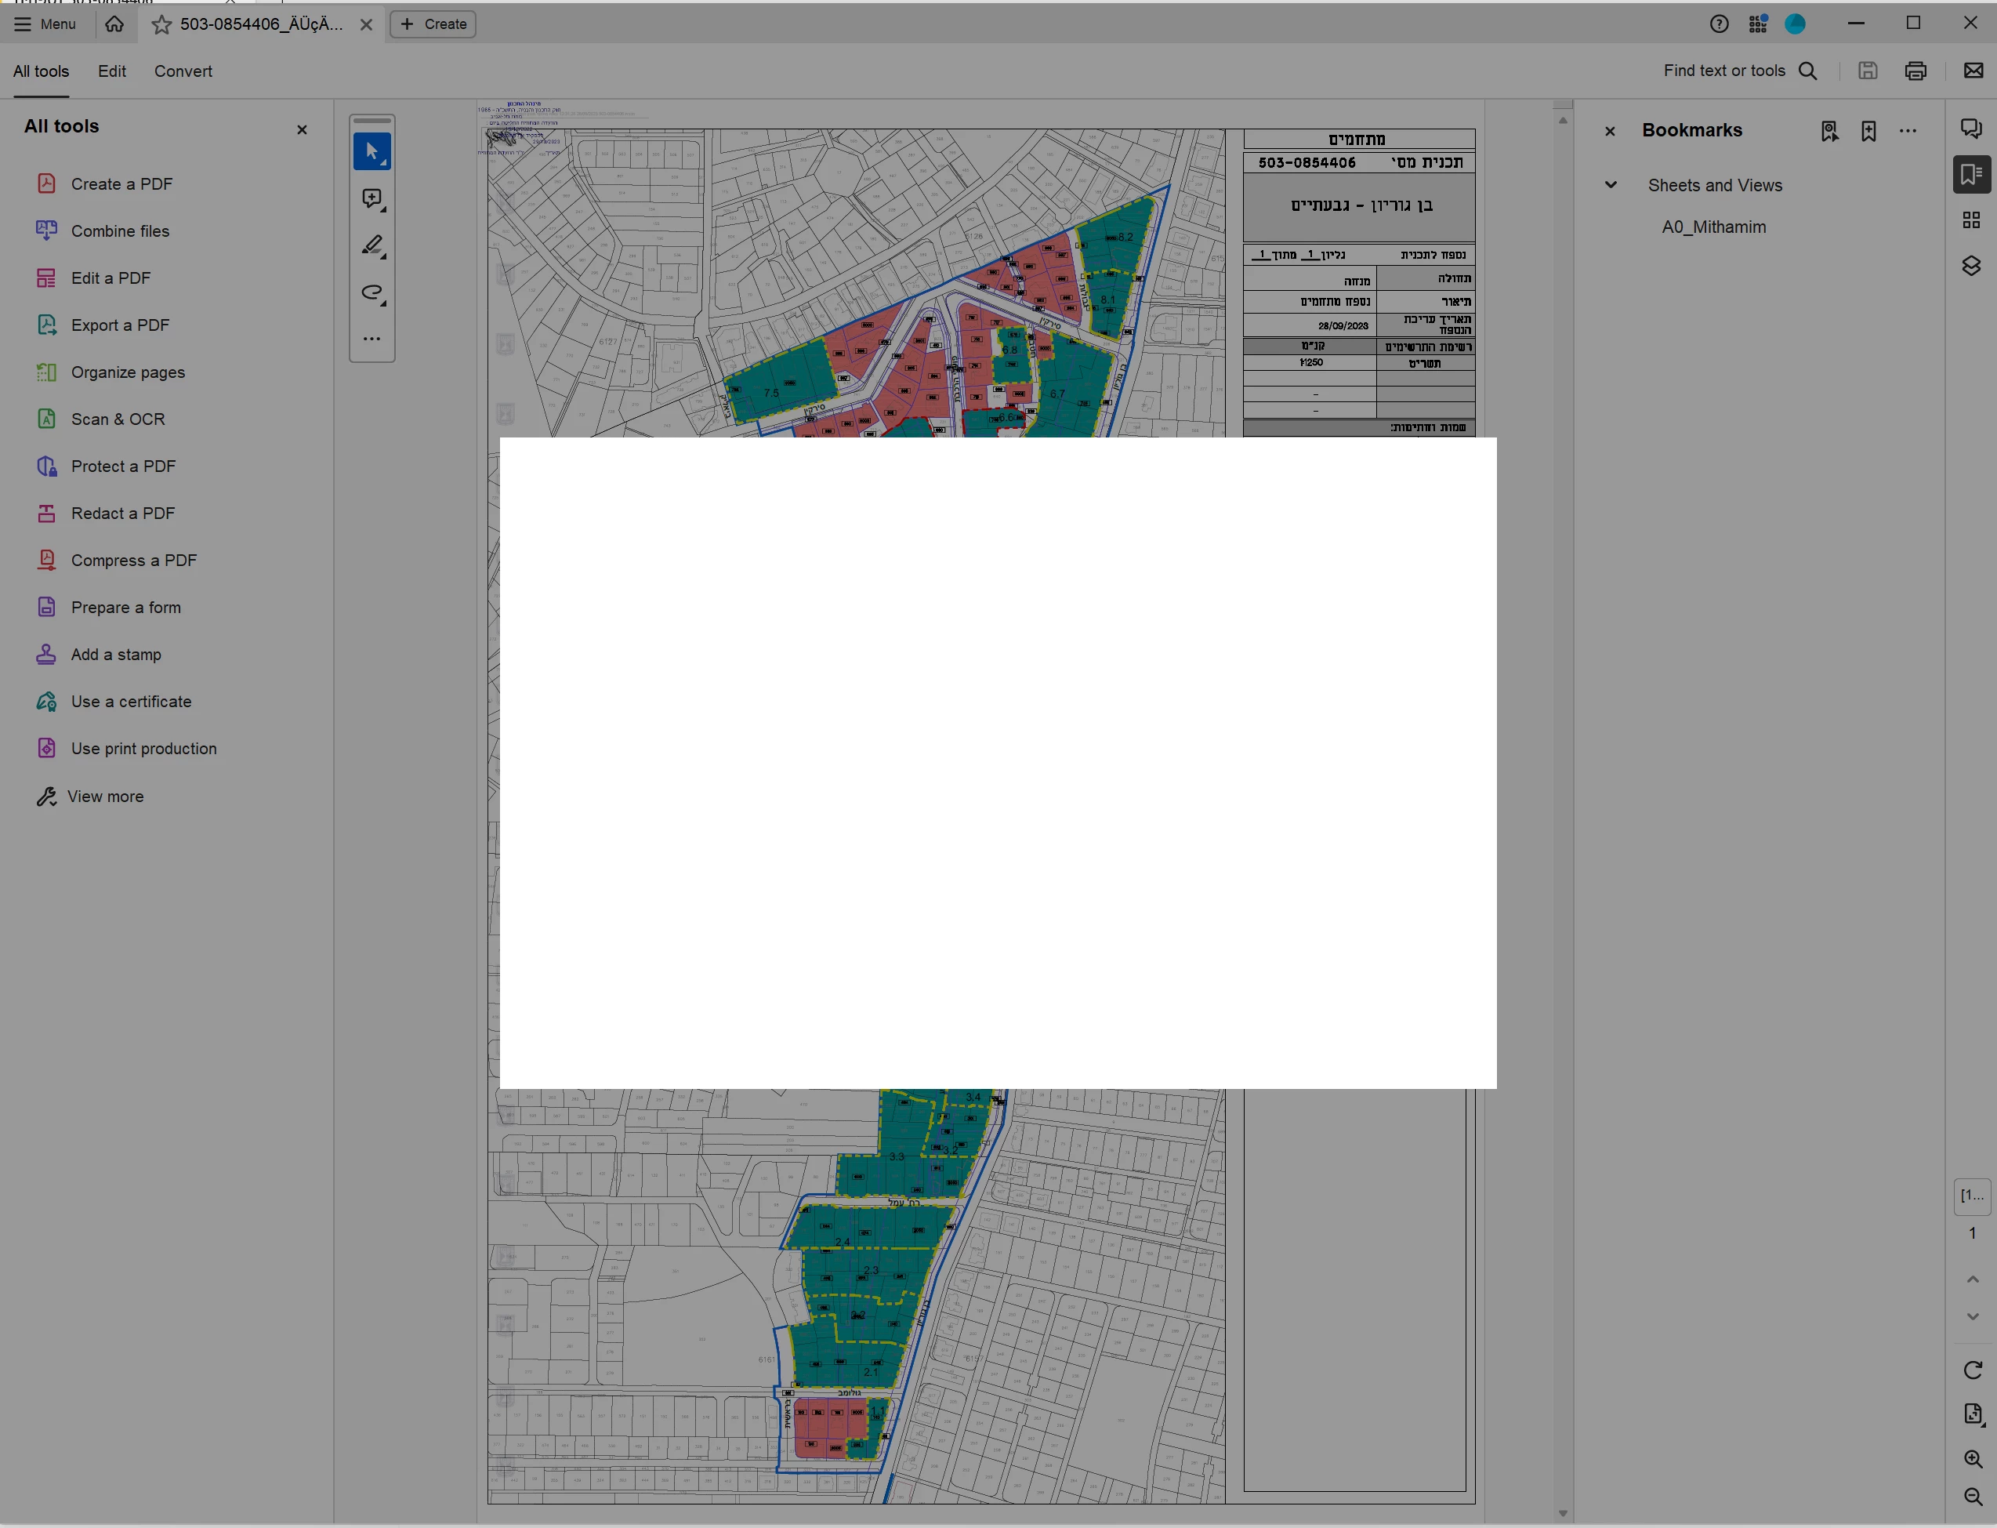Viewport: 1997px width, 1528px height.
Task: Collapse the Sheets and Views bookmark
Action: click(x=1611, y=185)
